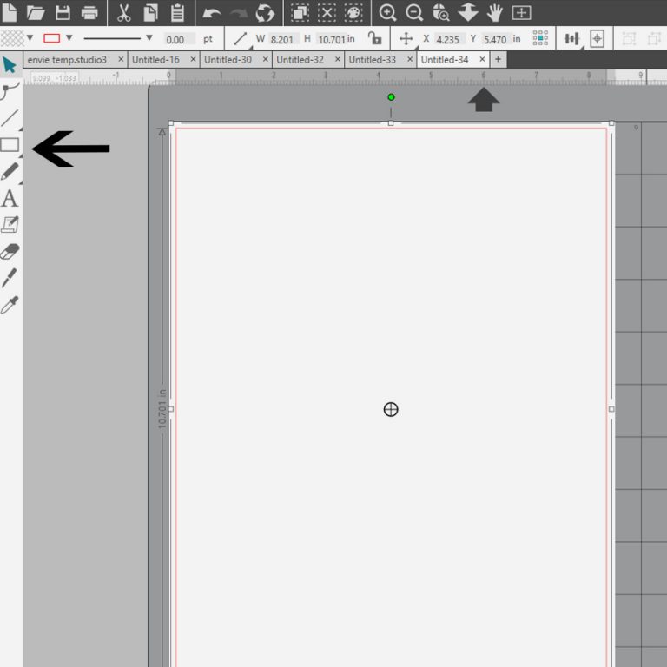Toggle the aspect ratio lock icon
The height and width of the screenshot is (667, 667).
point(374,38)
